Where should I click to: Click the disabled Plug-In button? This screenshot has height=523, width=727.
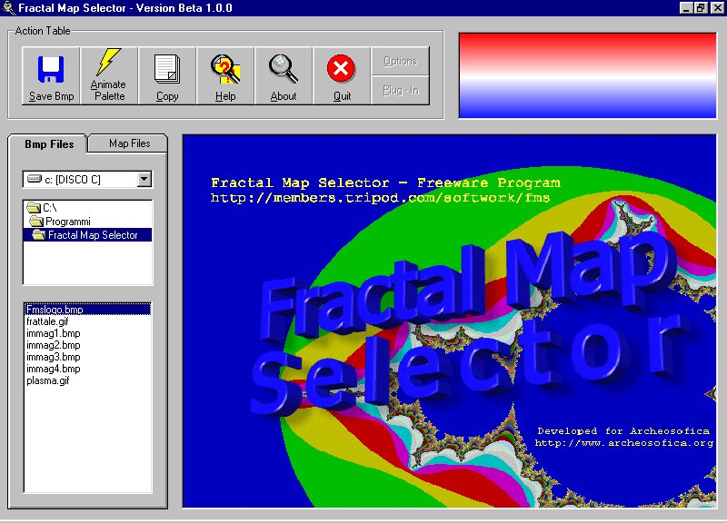[x=400, y=90]
